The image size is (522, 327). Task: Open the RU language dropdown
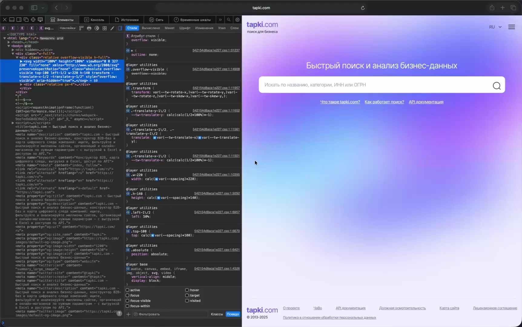495,27
